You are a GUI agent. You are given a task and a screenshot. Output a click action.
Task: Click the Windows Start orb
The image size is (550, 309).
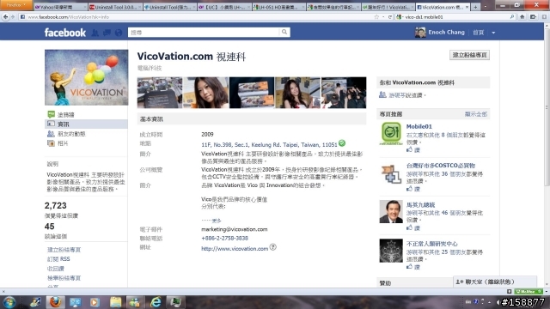(x=9, y=302)
